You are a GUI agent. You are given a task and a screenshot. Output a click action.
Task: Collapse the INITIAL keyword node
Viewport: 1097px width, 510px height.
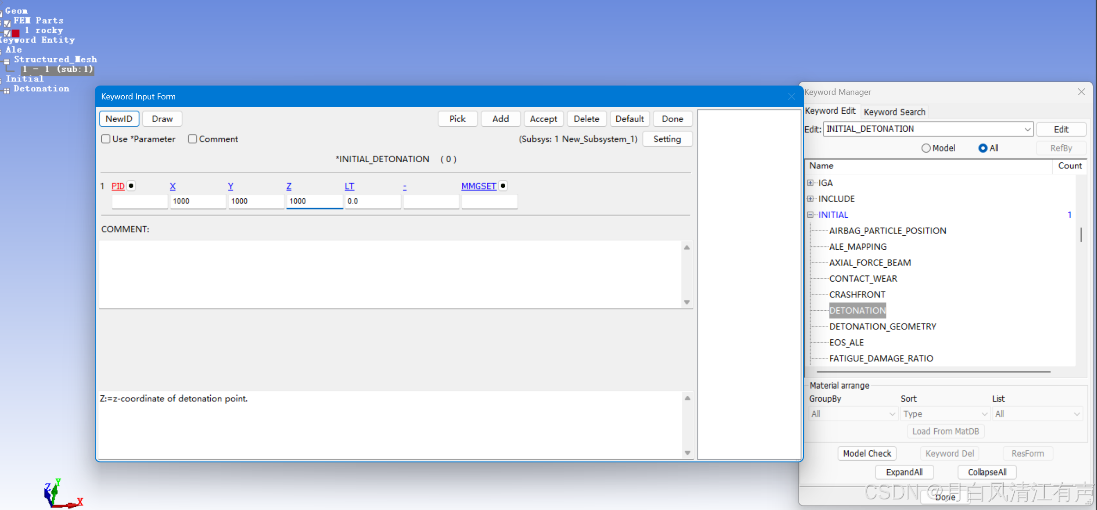coord(810,215)
